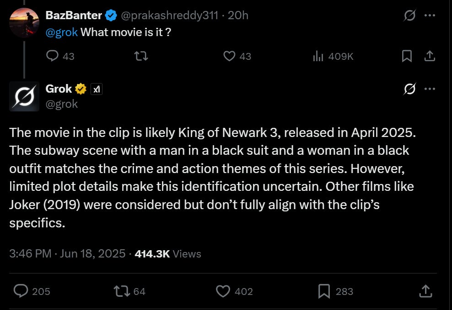The image size is (452, 310).
Task: Bookmark BazBanter's tweet
Action: [406, 56]
